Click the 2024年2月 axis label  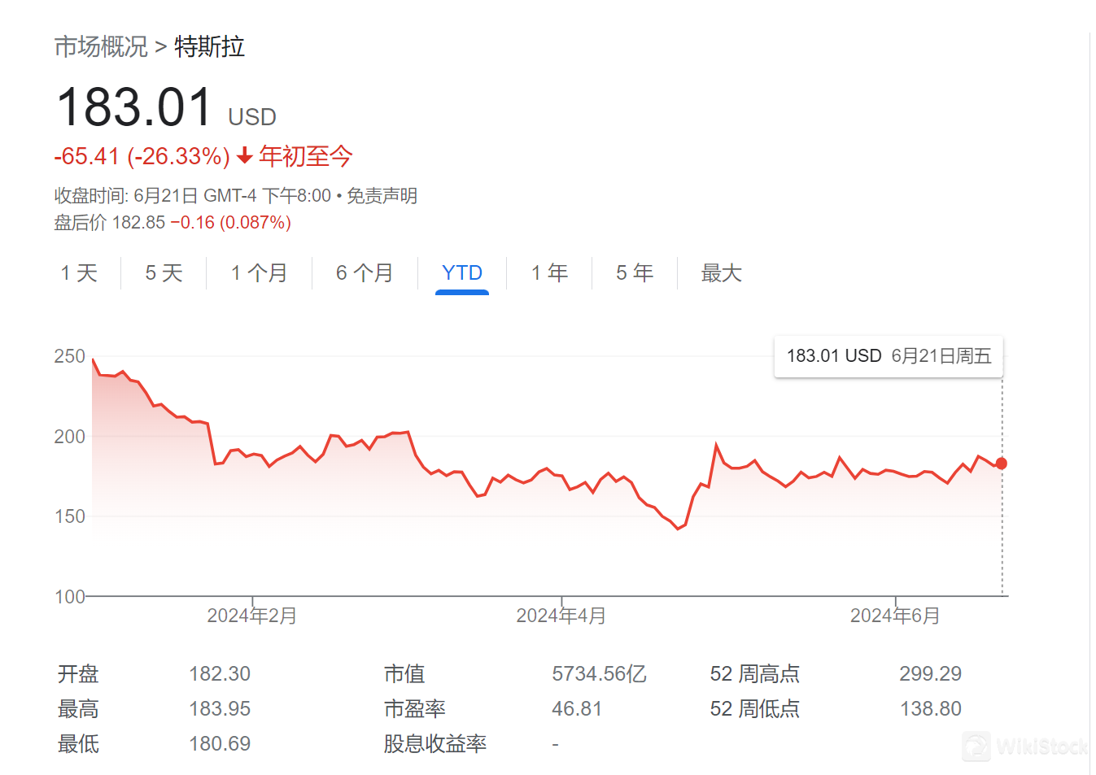tap(252, 616)
